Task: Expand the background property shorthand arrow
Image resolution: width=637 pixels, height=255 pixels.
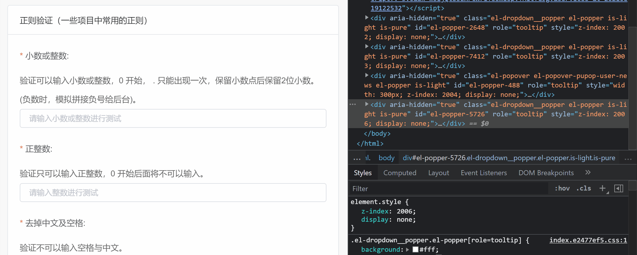Action: pos(408,249)
